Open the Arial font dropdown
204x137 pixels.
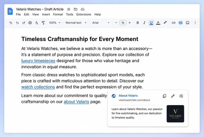point(101,23)
